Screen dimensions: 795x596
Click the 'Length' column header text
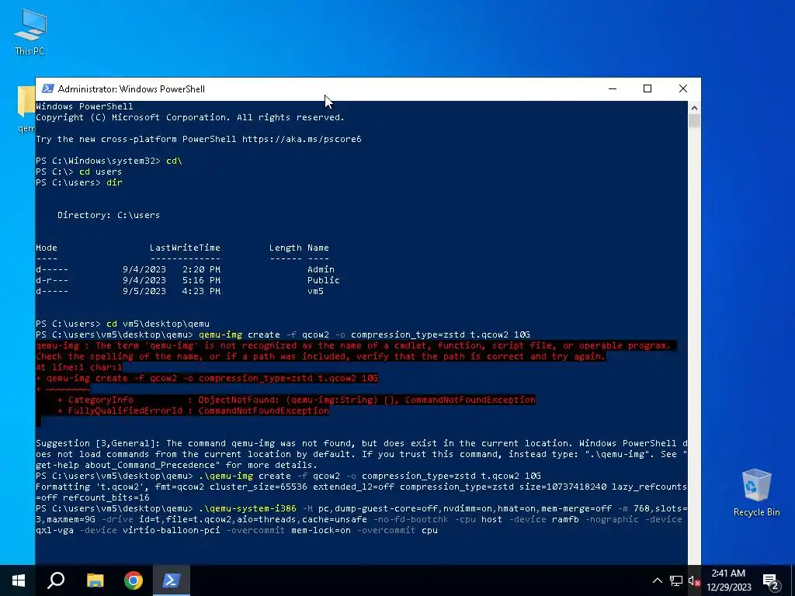click(x=286, y=248)
